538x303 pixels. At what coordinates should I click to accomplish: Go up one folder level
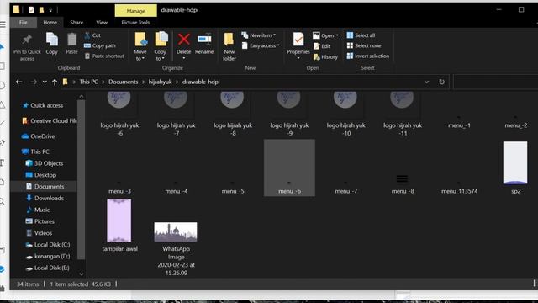point(55,82)
